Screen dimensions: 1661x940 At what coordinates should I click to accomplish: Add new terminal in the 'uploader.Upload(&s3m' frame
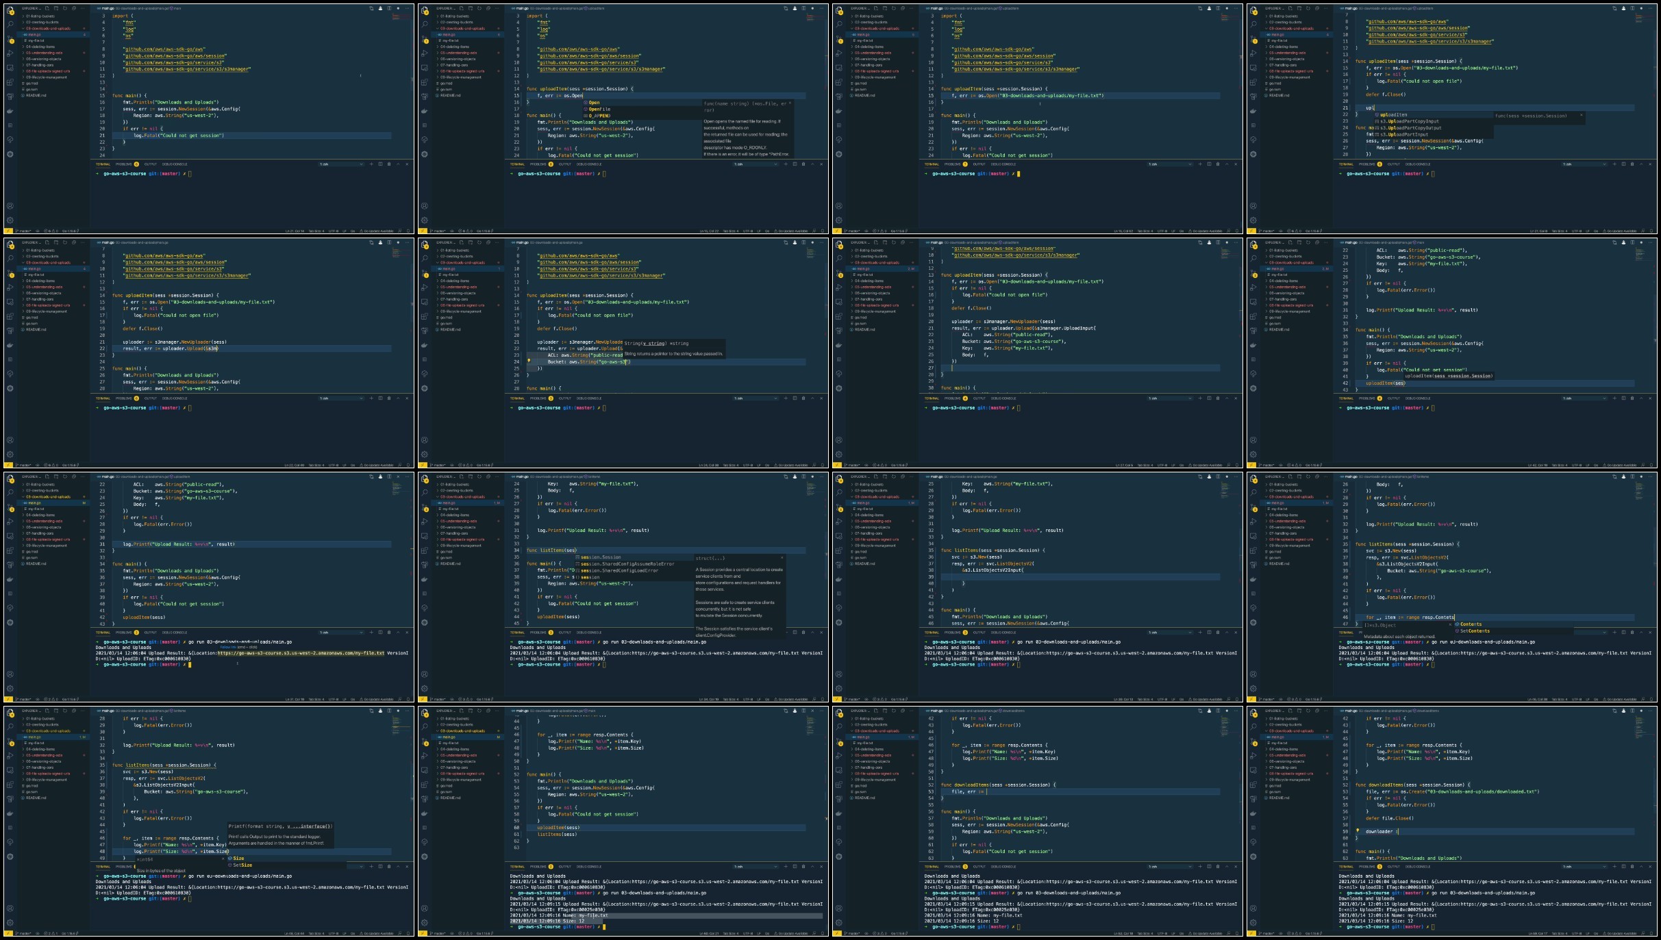[x=371, y=398]
